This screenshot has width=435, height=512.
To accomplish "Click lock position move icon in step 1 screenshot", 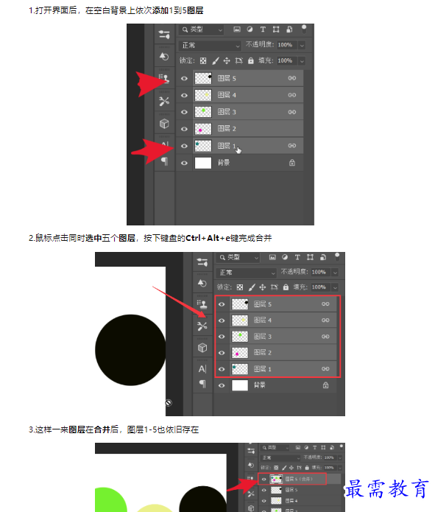I will 227,60.
